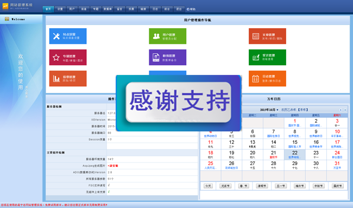Select the 首页 tab
The width and height of the screenshot is (353, 208).
(48, 9)
